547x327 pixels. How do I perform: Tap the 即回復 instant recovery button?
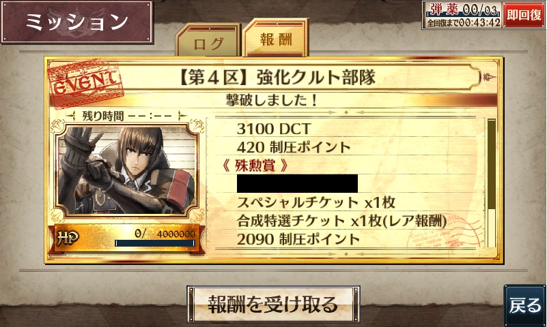tap(524, 15)
